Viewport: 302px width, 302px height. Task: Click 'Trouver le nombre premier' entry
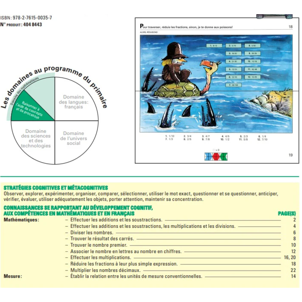click(x=99, y=245)
